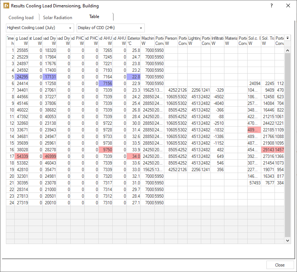The width and height of the screenshot is (297, 272).
Task: Click the cell 15625 in hour 7
Action: tap(147, 90)
